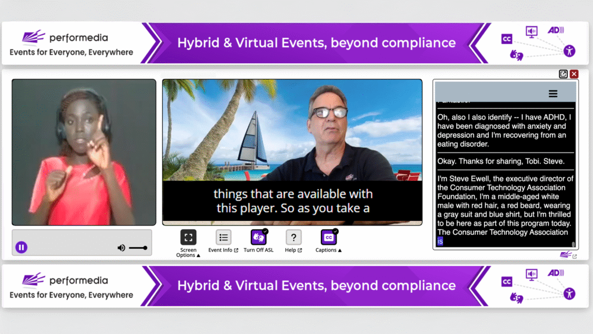Click top banner audio description AD icon

[555, 30]
